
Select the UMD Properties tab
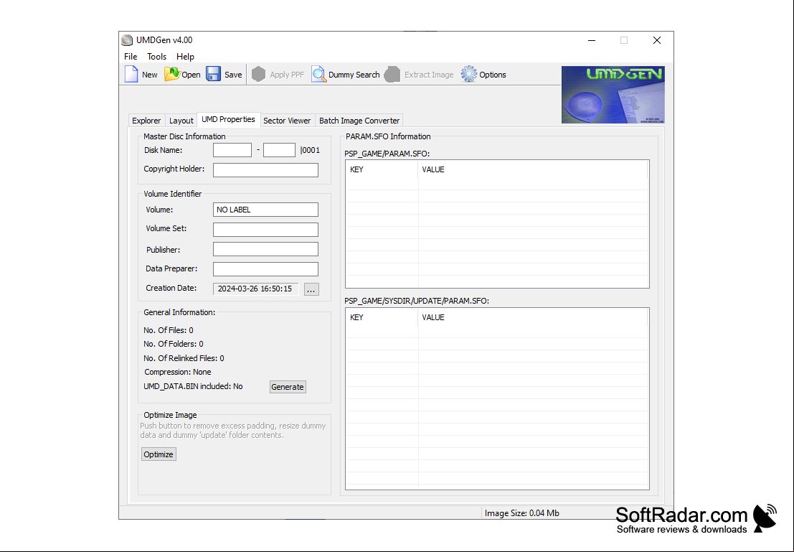point(228,120)
